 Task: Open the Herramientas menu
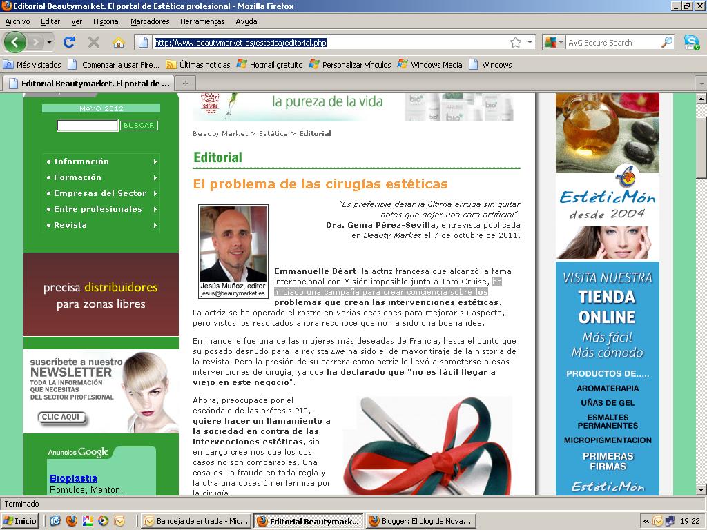pos(202,21)
